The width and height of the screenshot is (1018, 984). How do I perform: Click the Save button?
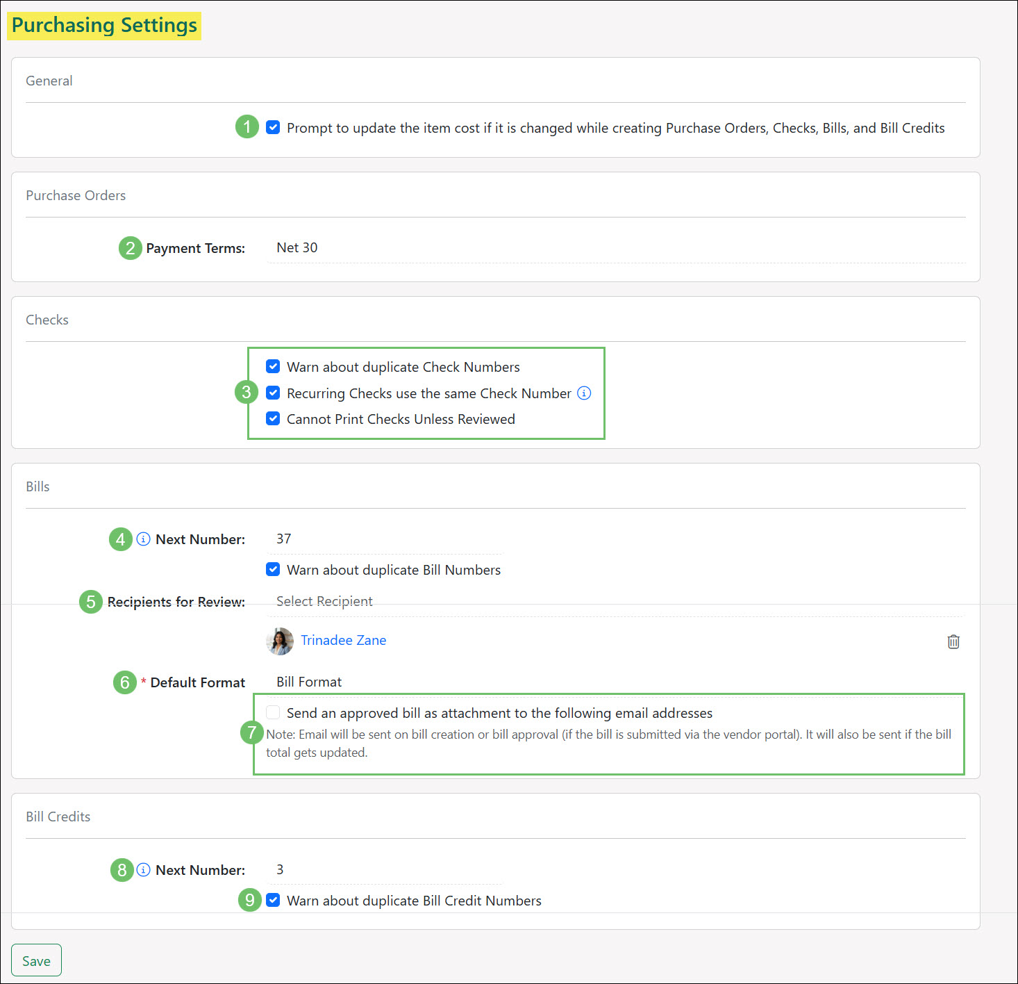click(36, 960)
